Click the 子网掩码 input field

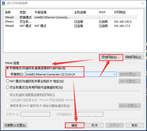(x=89, y=114)
